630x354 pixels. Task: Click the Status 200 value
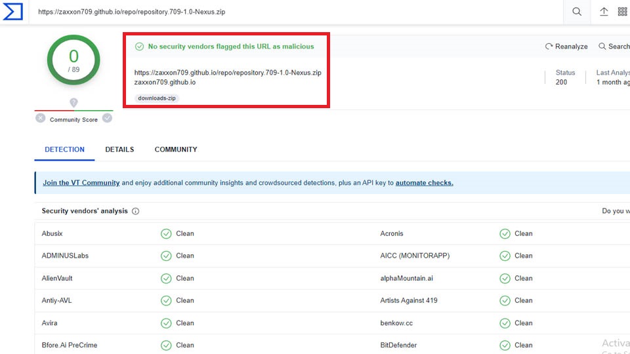pos(561,83)
